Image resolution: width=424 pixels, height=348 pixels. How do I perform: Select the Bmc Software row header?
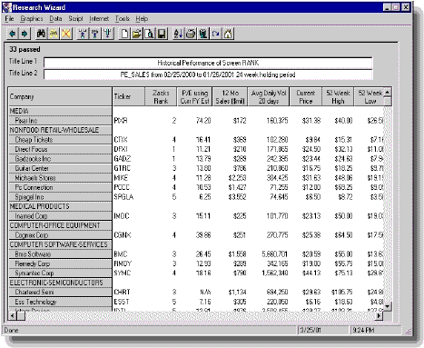point(60,254)
